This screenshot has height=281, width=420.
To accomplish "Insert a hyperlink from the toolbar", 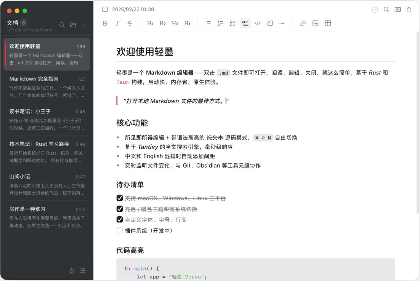I will (x=303, y=23).
